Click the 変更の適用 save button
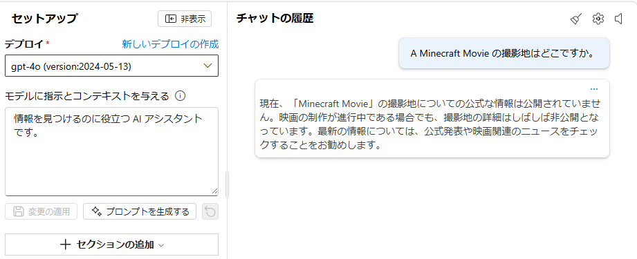 [x=41, y=211]
